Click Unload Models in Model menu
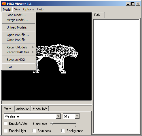The height and width of the screenshot is (136, 142). click(x=19, y=27)
